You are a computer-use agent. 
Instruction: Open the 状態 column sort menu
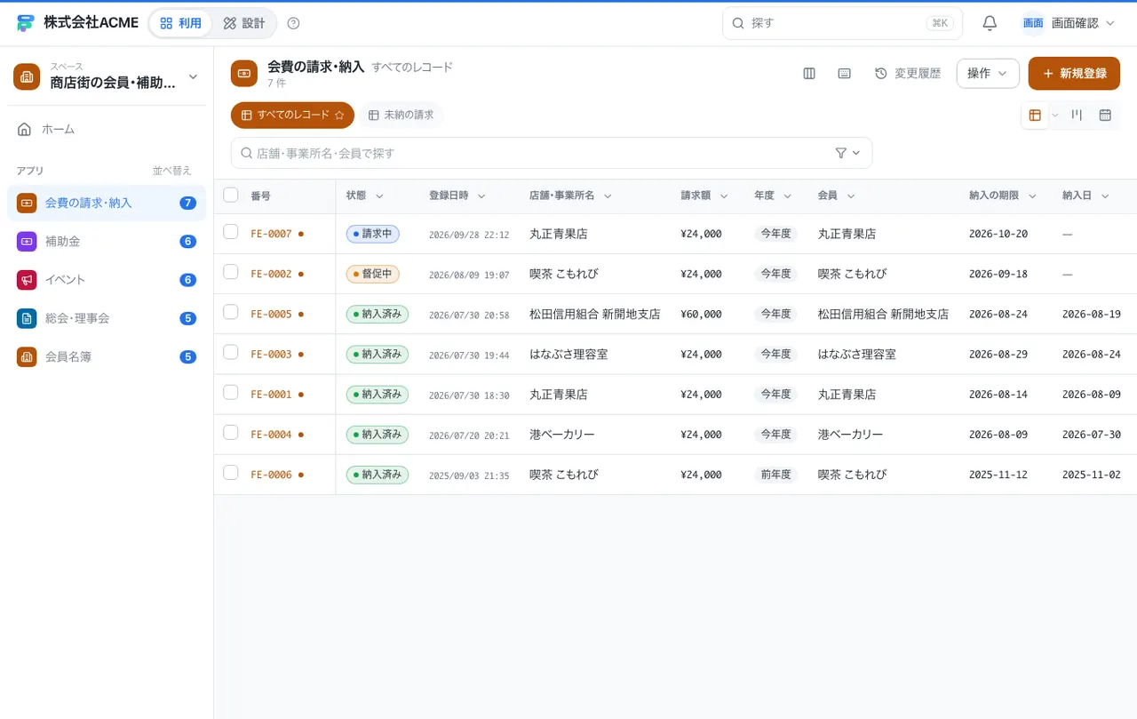379,196
